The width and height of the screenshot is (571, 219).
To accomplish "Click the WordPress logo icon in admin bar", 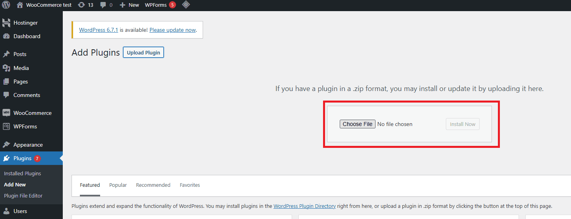I will click(x=6, y=5).
